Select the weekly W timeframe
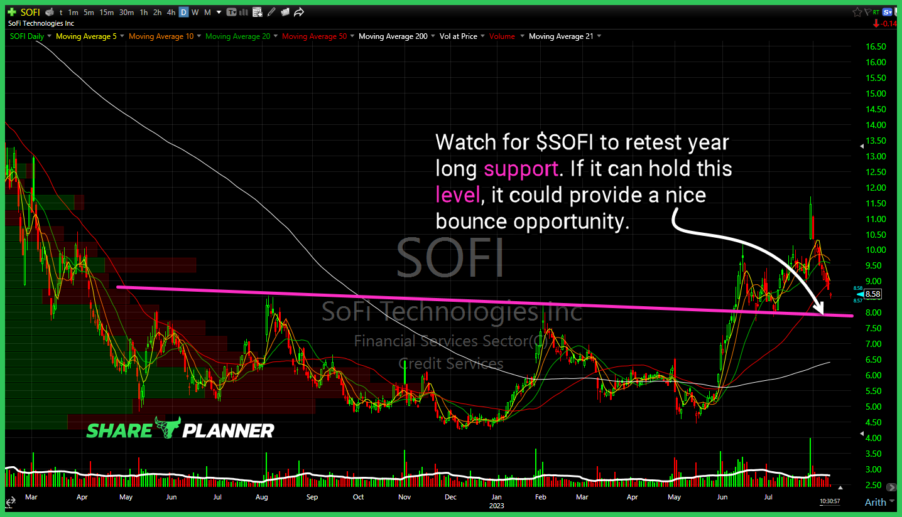The image size is (902, 517). coord(195,12)
